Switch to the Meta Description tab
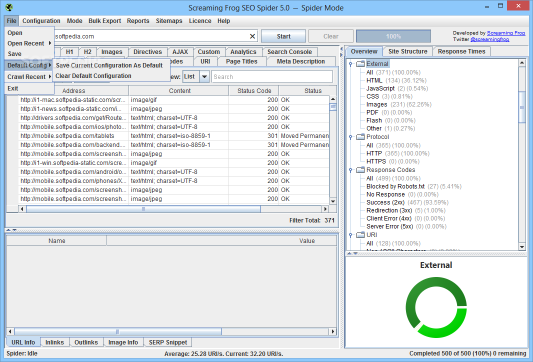Image resolution: width=533 pixels, height=362 pixels. point(301,61)
